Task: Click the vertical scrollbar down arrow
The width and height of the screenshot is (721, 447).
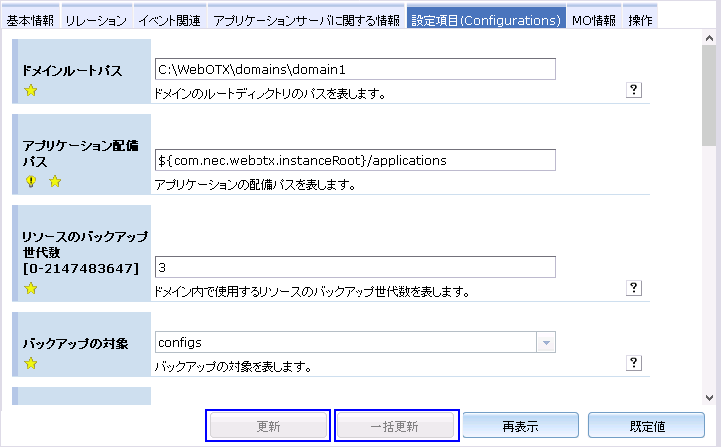Action: 709,395
